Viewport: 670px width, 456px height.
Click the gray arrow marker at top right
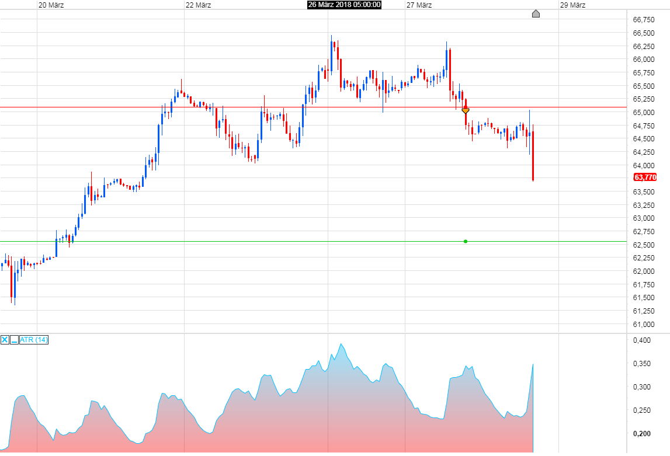pyautogui.click(x=536, y=13)
